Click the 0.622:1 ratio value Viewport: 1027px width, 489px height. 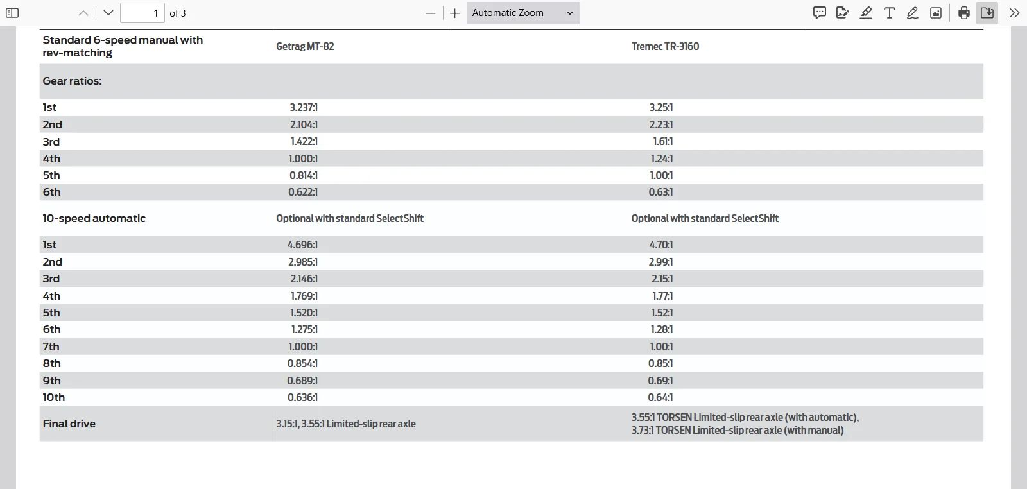click(x=303, y=192)
